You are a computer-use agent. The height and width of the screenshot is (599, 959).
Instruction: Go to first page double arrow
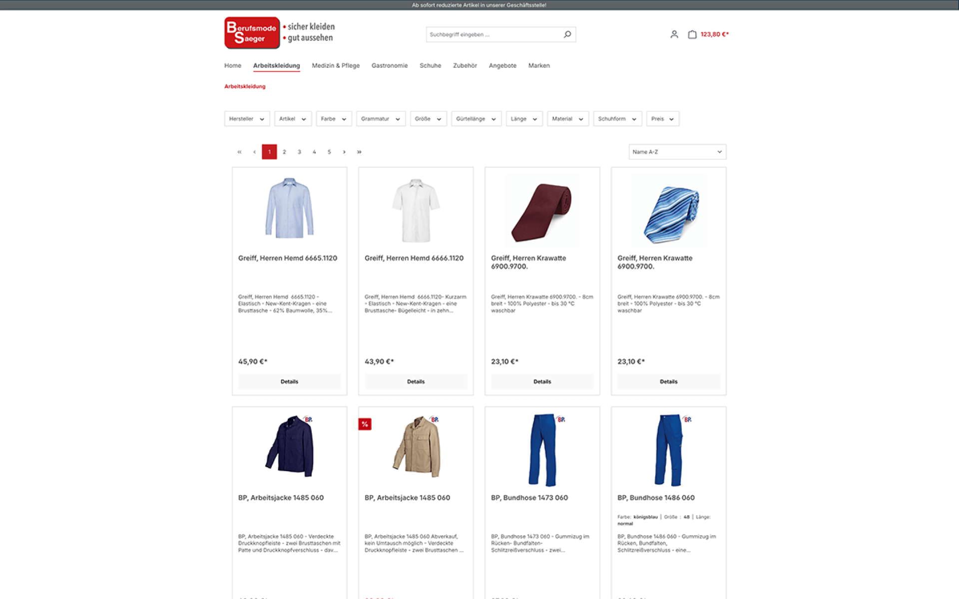[239, 152]
